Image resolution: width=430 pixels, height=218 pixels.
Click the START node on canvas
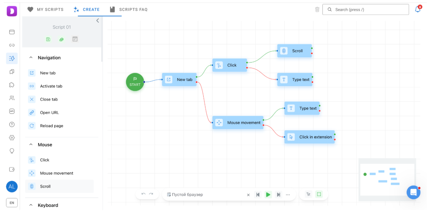(135, 82)
